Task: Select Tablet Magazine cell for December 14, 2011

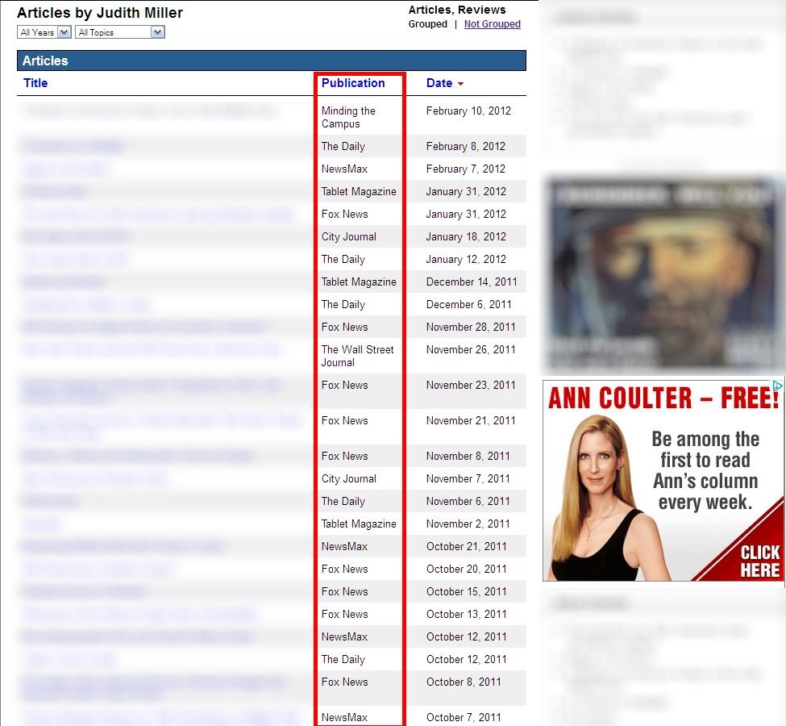Action: pyautogui.click(x=359, y=282)
